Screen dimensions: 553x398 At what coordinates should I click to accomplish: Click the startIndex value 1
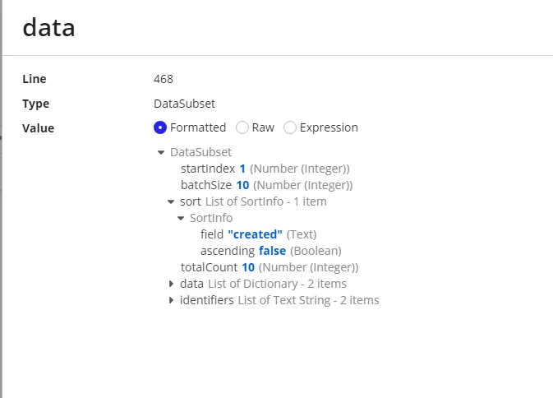tap(242, 169)
